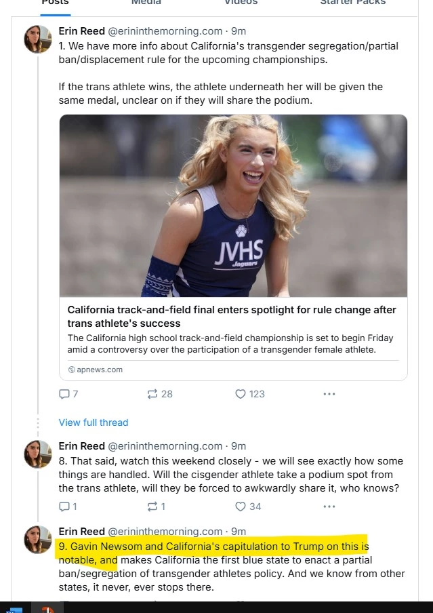Open more options menu for post 8
Screen dimensions: 433x613
tap(329, 506)
